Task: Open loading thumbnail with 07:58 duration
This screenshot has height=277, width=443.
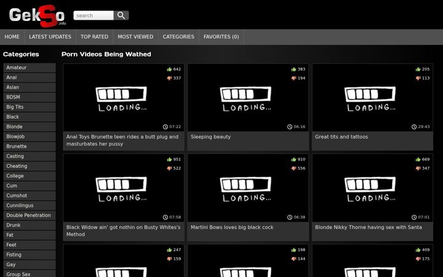Action: click(x=124, y=188)
